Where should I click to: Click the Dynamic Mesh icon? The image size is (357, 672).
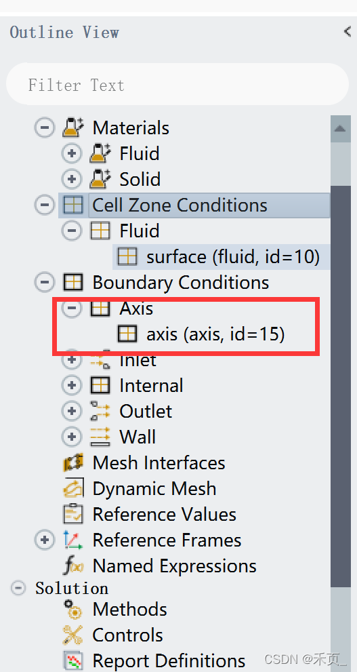point(73,488)
